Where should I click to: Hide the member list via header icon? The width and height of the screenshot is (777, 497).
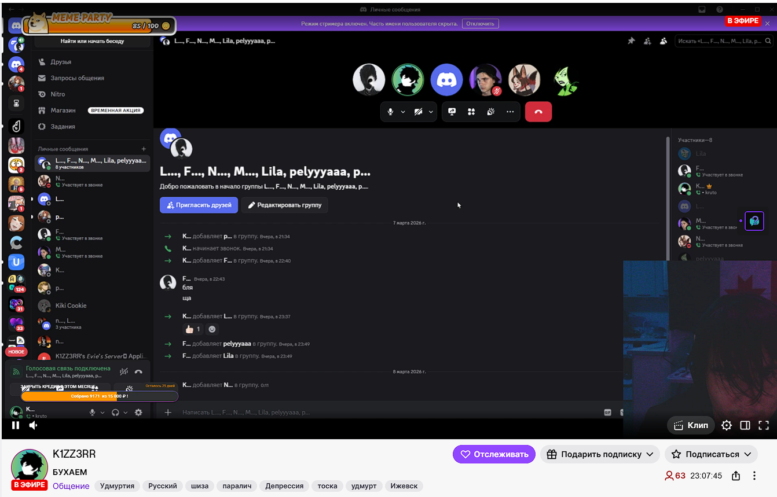click(x=664, y=41)
